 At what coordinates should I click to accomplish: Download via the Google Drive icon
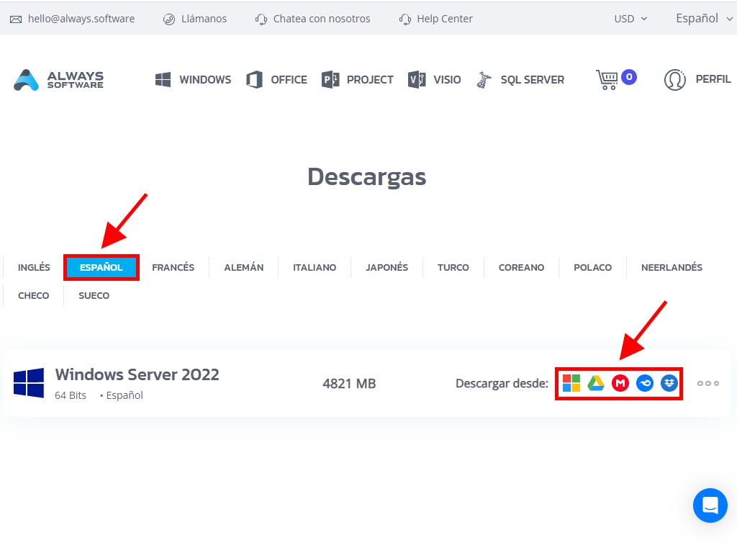click(x=596, y=383)
